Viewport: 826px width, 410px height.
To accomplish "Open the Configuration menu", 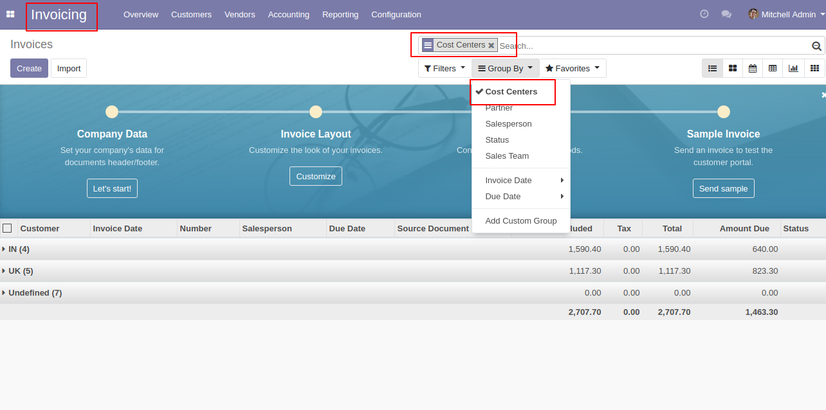I will pyautogui.click(x=396, y=14).
